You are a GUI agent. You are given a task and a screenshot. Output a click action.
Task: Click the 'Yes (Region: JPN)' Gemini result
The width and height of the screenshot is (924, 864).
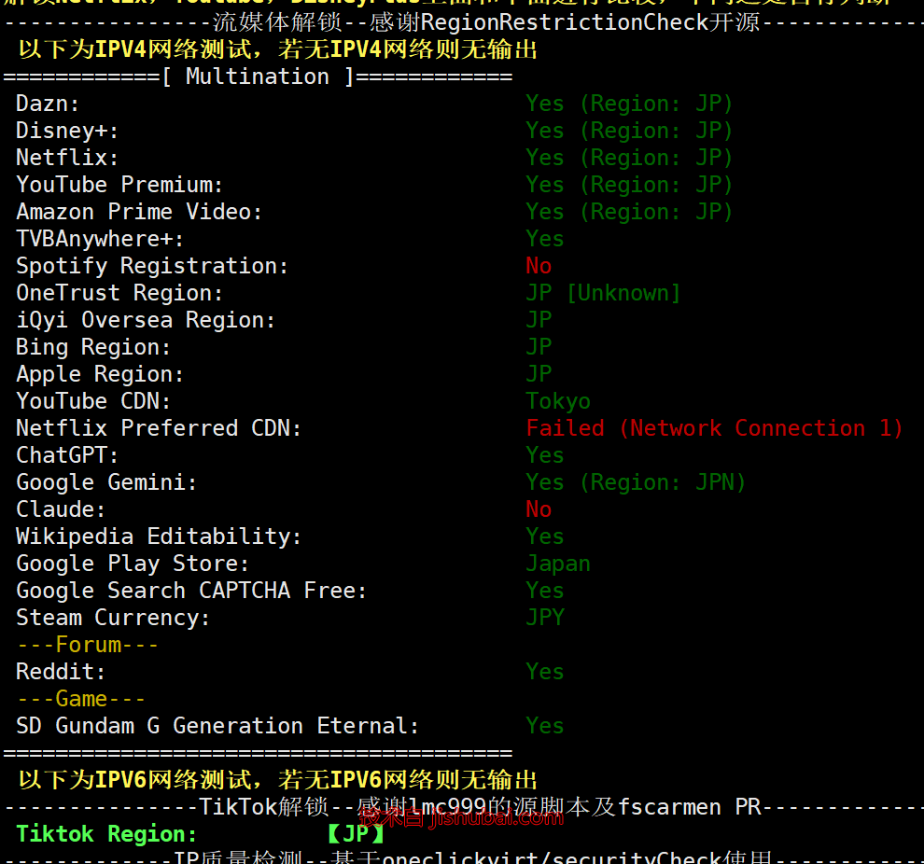point(636,482)
